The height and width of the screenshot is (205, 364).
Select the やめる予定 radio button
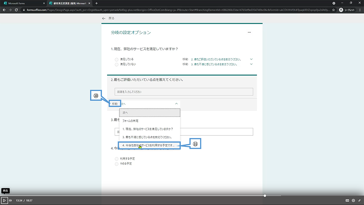116,164
